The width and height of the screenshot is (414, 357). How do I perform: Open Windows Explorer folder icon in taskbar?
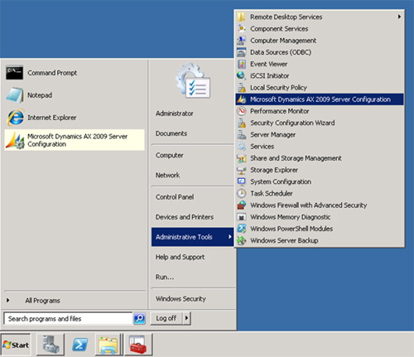pyautogui.click(x=108, y=345)
